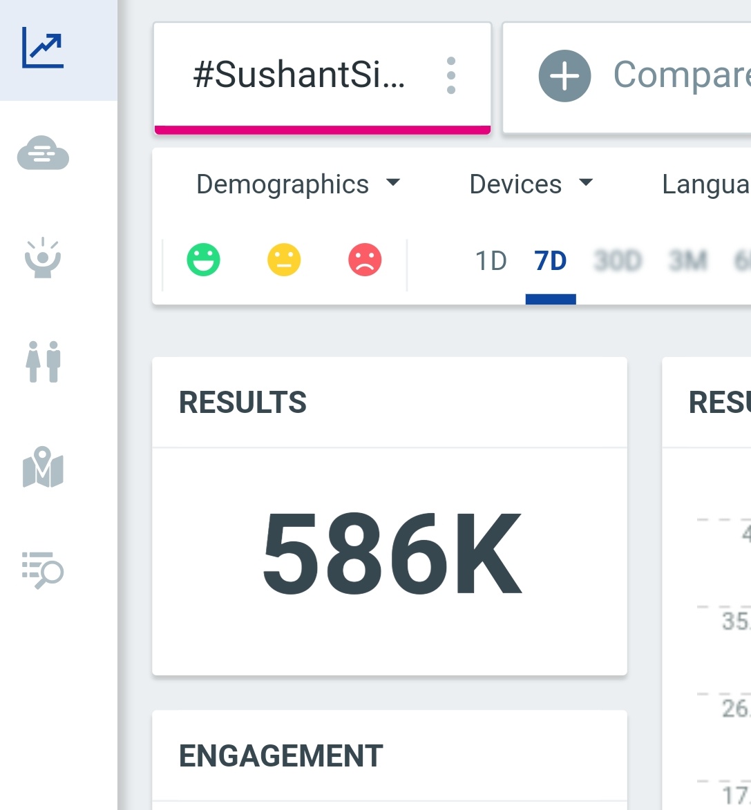
Task: Open the word cloud sidebar icon
Action: (x=43, y=153)
